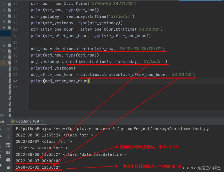Click the folder icon beside line number 14
The image size is (224, 172).
[x=10, y=16]
